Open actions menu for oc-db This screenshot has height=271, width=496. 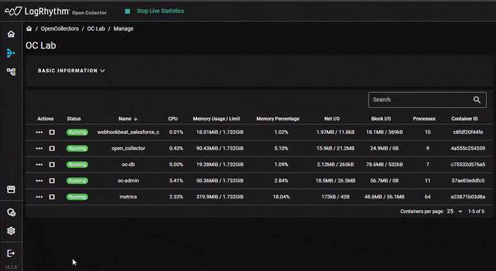pyautogui.click(x=39, y=164)
